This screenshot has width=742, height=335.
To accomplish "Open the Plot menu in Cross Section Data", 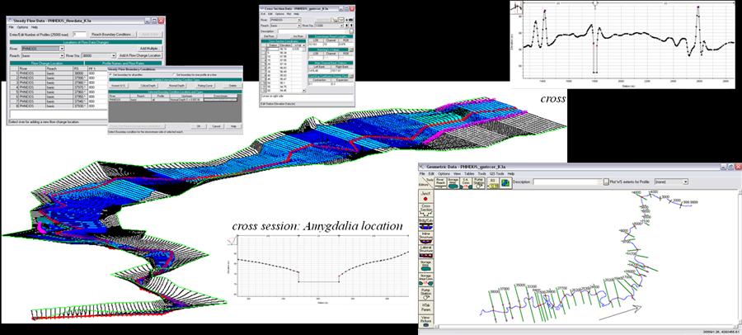I will click(289, 14).
